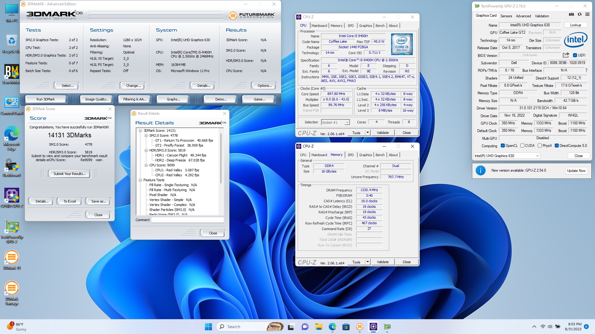Click Submit Your Results in the Score window
This screenshot has width=595, height=334.
coord(69,174)
